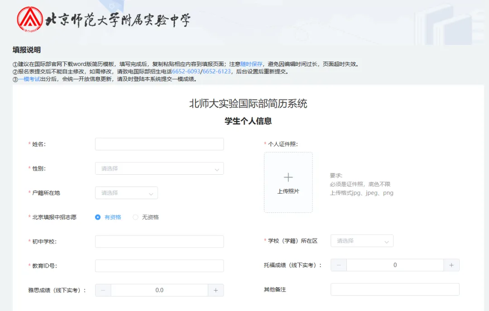Click the 北师大实验国际部简历系统 title

[x=248, y=104]
